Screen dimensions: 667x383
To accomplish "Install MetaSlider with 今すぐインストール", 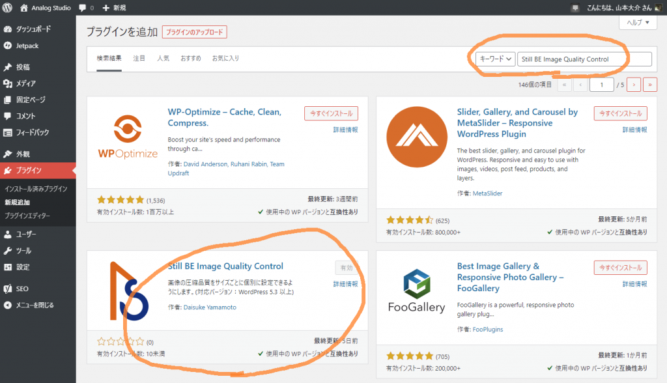I will tap(621, 113).
